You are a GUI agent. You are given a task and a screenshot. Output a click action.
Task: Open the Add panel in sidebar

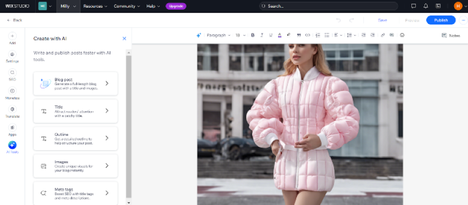click(12, 38)
